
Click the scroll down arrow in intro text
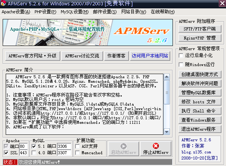tap(167, 132)
